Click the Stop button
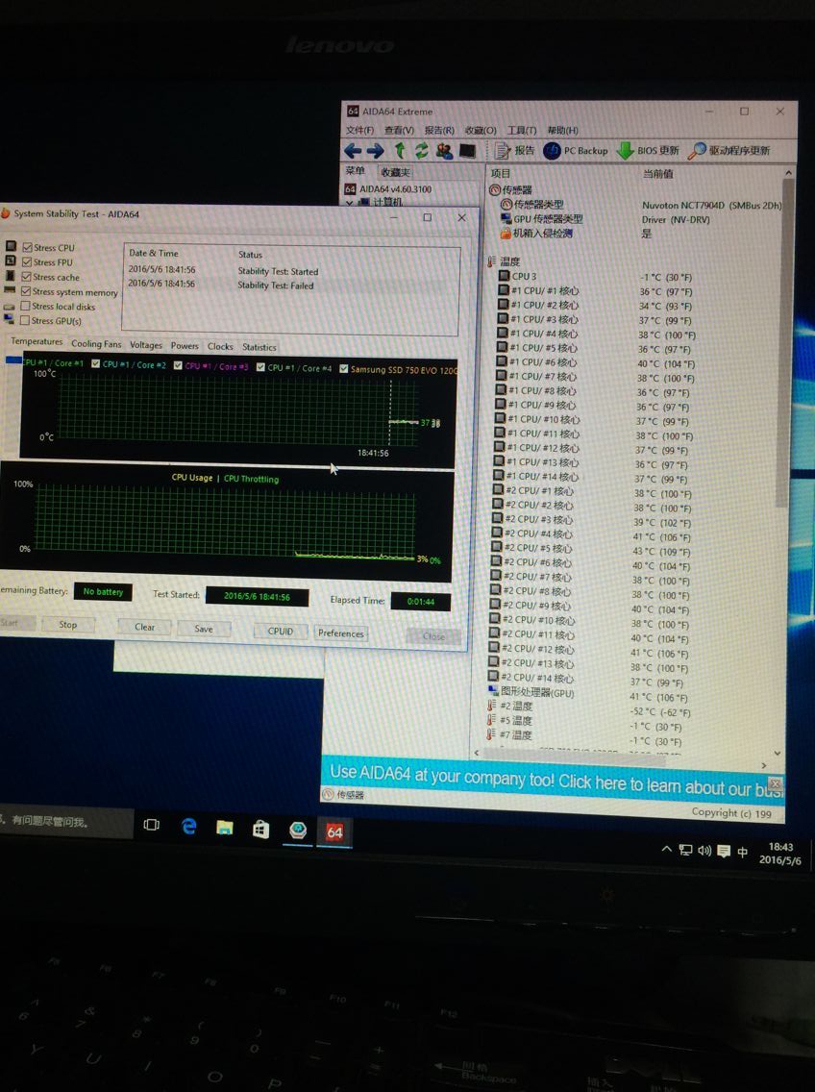 67,624
